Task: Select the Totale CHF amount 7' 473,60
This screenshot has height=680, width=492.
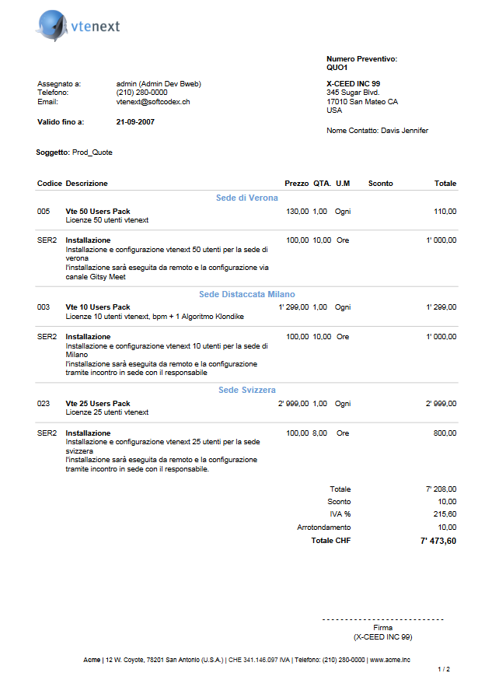Action: tap(438, 541)
